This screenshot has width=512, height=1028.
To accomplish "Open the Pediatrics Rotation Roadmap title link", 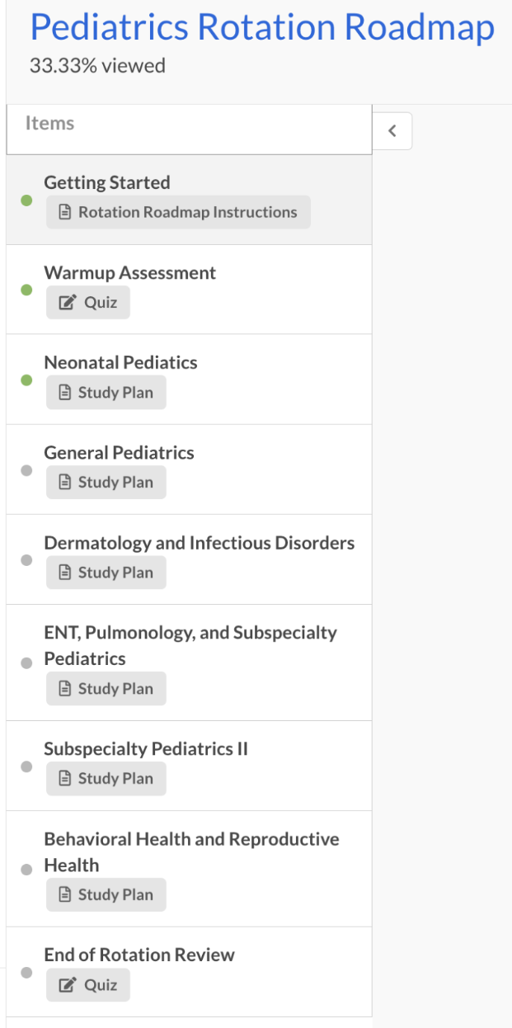I will coord(256,27).
